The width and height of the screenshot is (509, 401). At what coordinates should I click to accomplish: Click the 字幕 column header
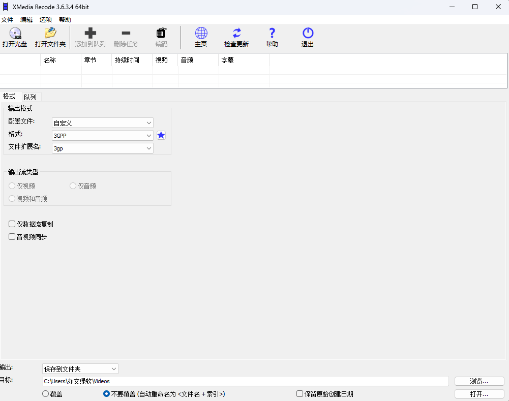(244, 60)
